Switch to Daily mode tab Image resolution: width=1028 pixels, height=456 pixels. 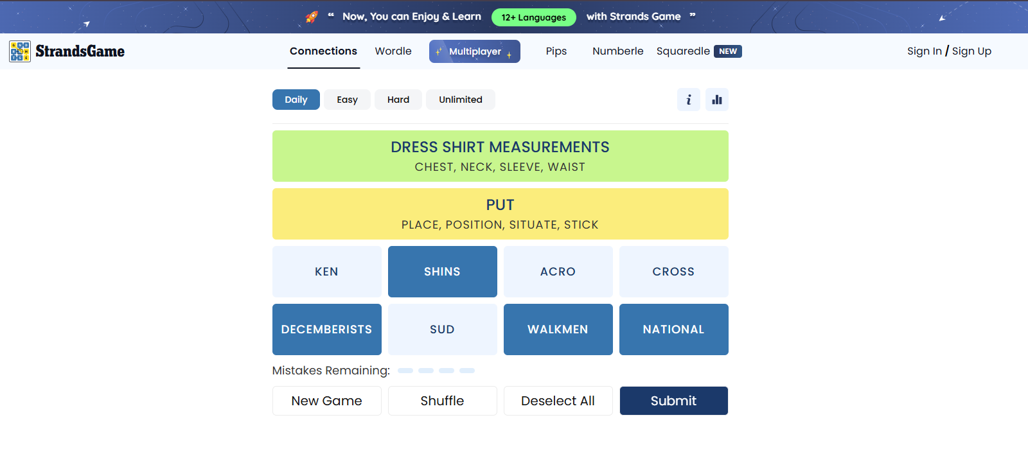296,100
